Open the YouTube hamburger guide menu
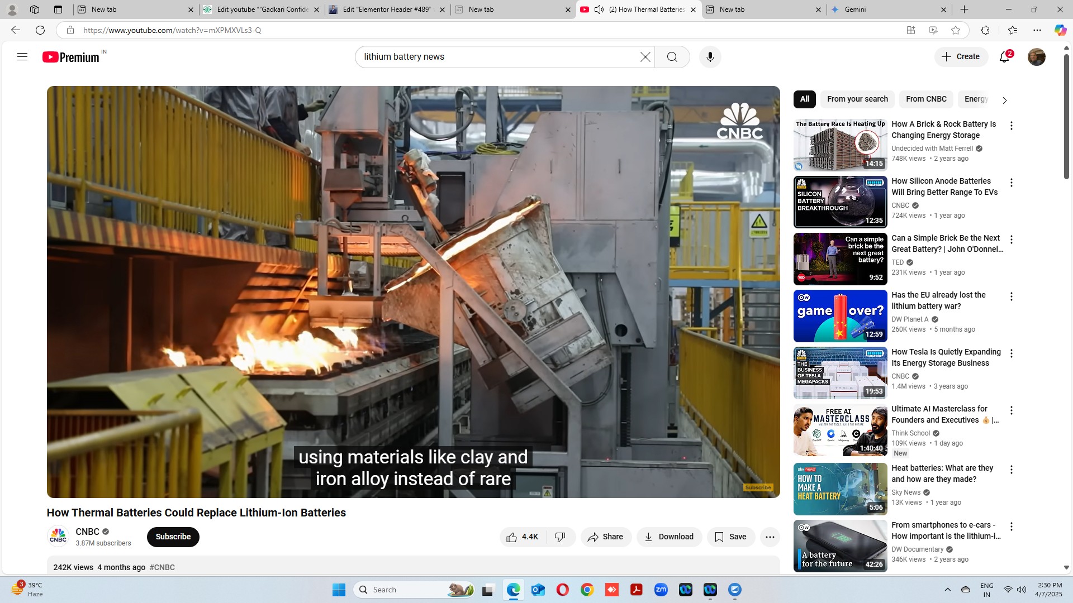Image resolution: width=1073 pixels, height=603 pixels. tap(22, 56)
